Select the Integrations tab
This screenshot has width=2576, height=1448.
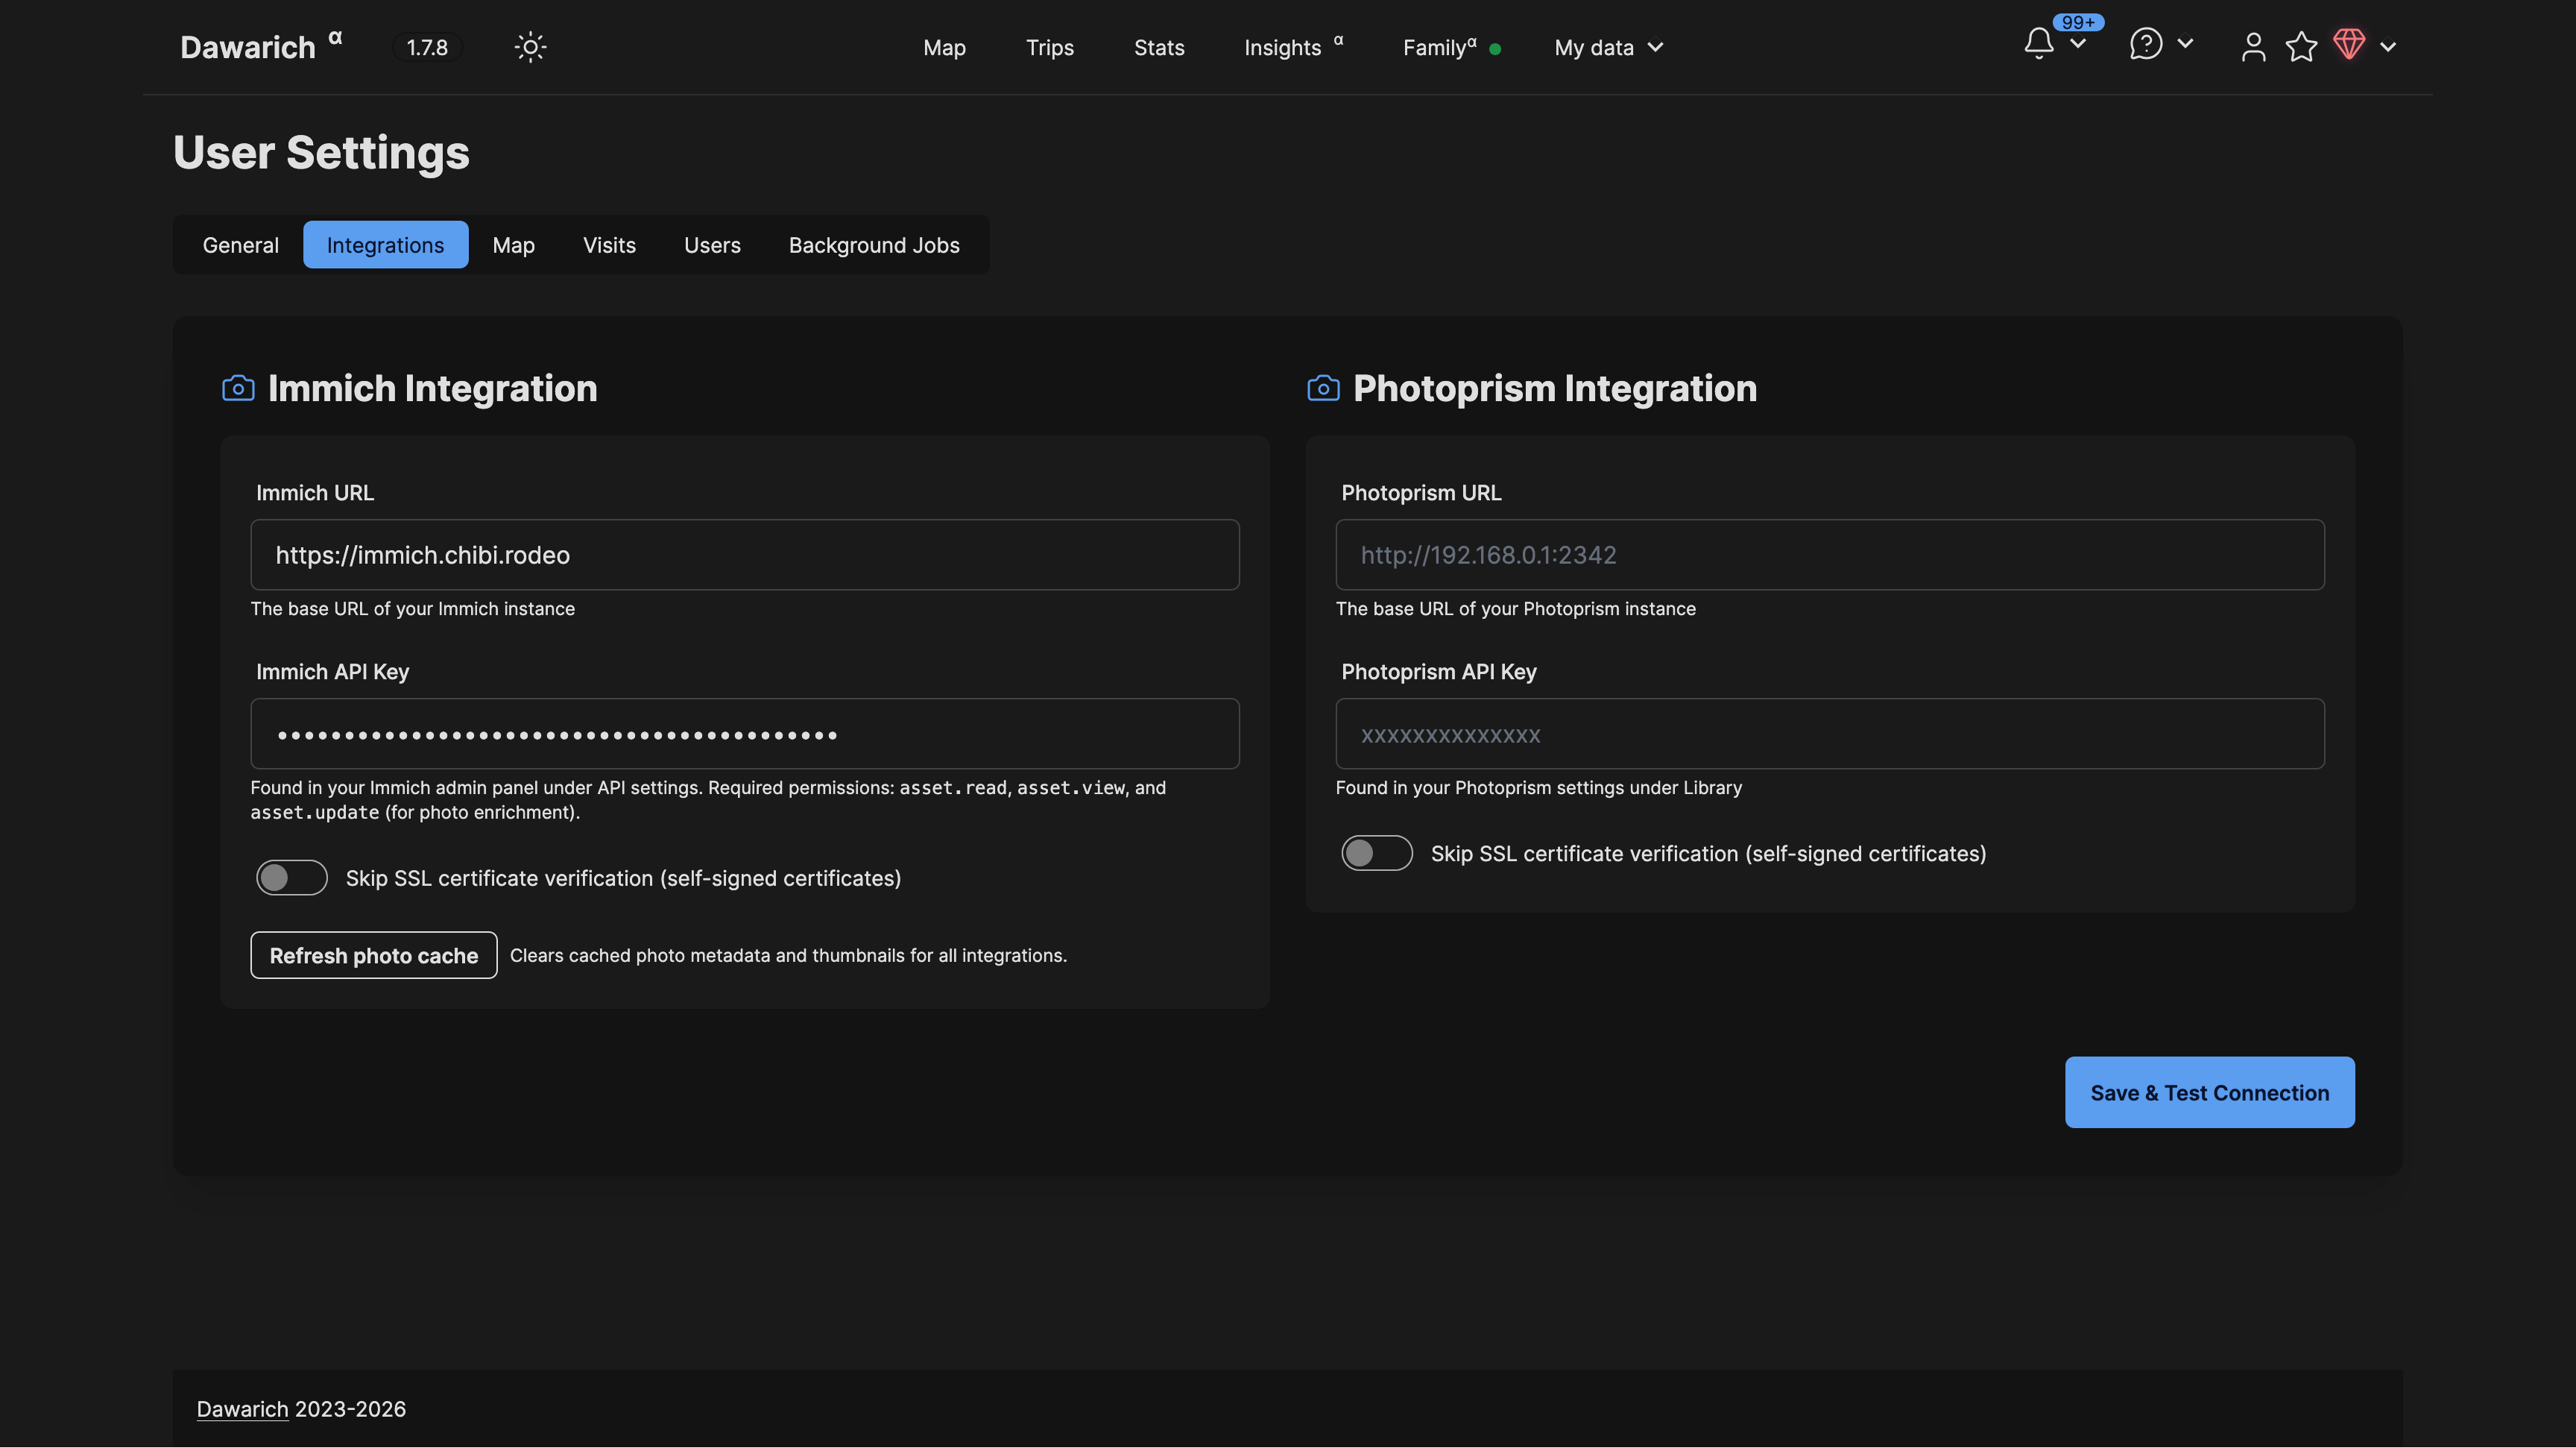pos(385,245)
